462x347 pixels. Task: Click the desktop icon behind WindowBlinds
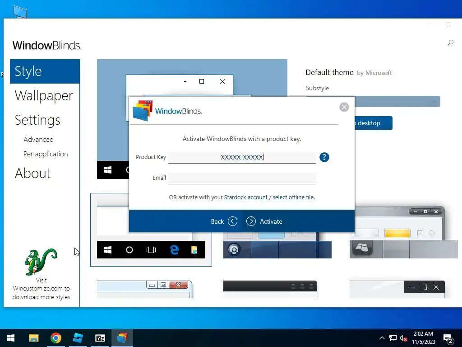pos(20,12)
